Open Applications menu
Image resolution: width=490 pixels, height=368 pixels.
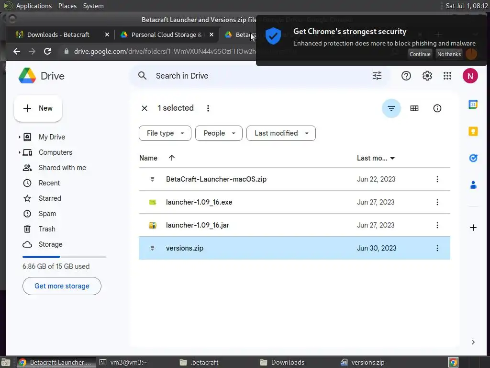[34, 6]
